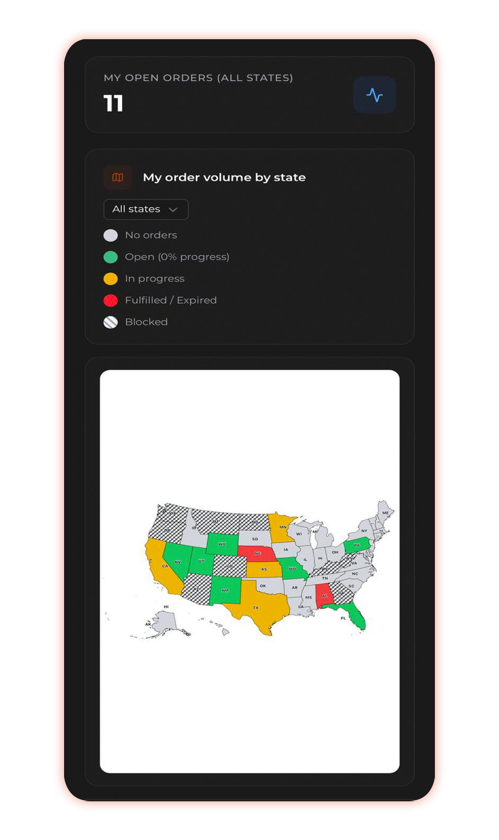Click the In progress legend circle

pos(111,279)
